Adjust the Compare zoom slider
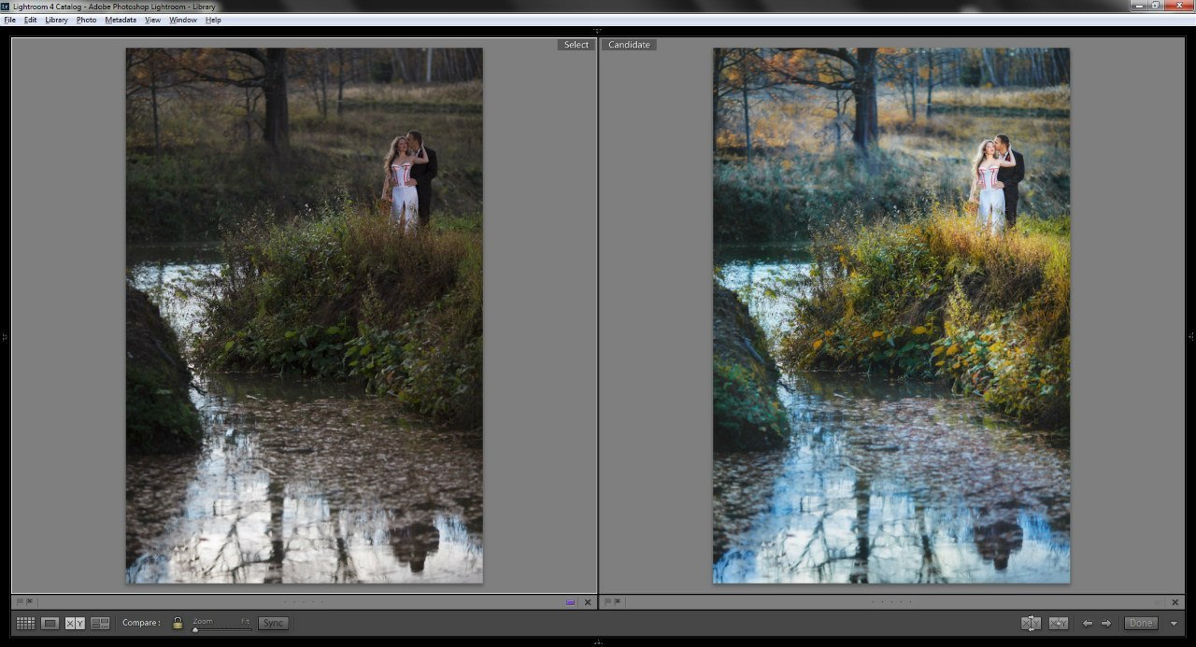 [x=221, y=629]
